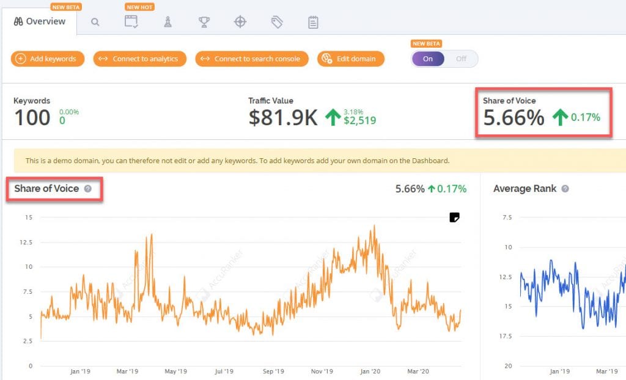Image resolution: width=626 pixels, height=380 pixels.
Task: Open the notes clipboard icon
Action: tap(313, 21)
